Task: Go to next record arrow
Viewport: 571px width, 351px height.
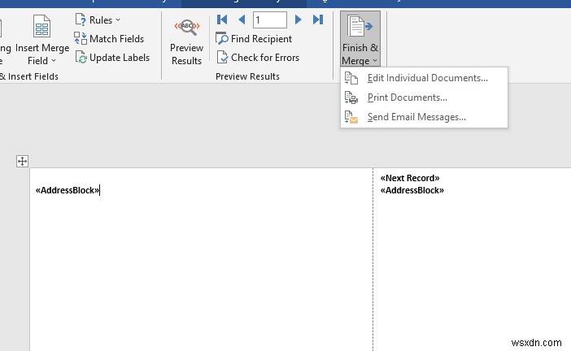Action: (298, 19)
